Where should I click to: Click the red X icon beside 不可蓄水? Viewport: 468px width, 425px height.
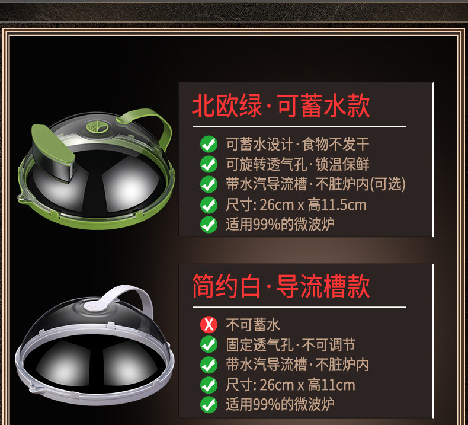(x=209, y=325)
